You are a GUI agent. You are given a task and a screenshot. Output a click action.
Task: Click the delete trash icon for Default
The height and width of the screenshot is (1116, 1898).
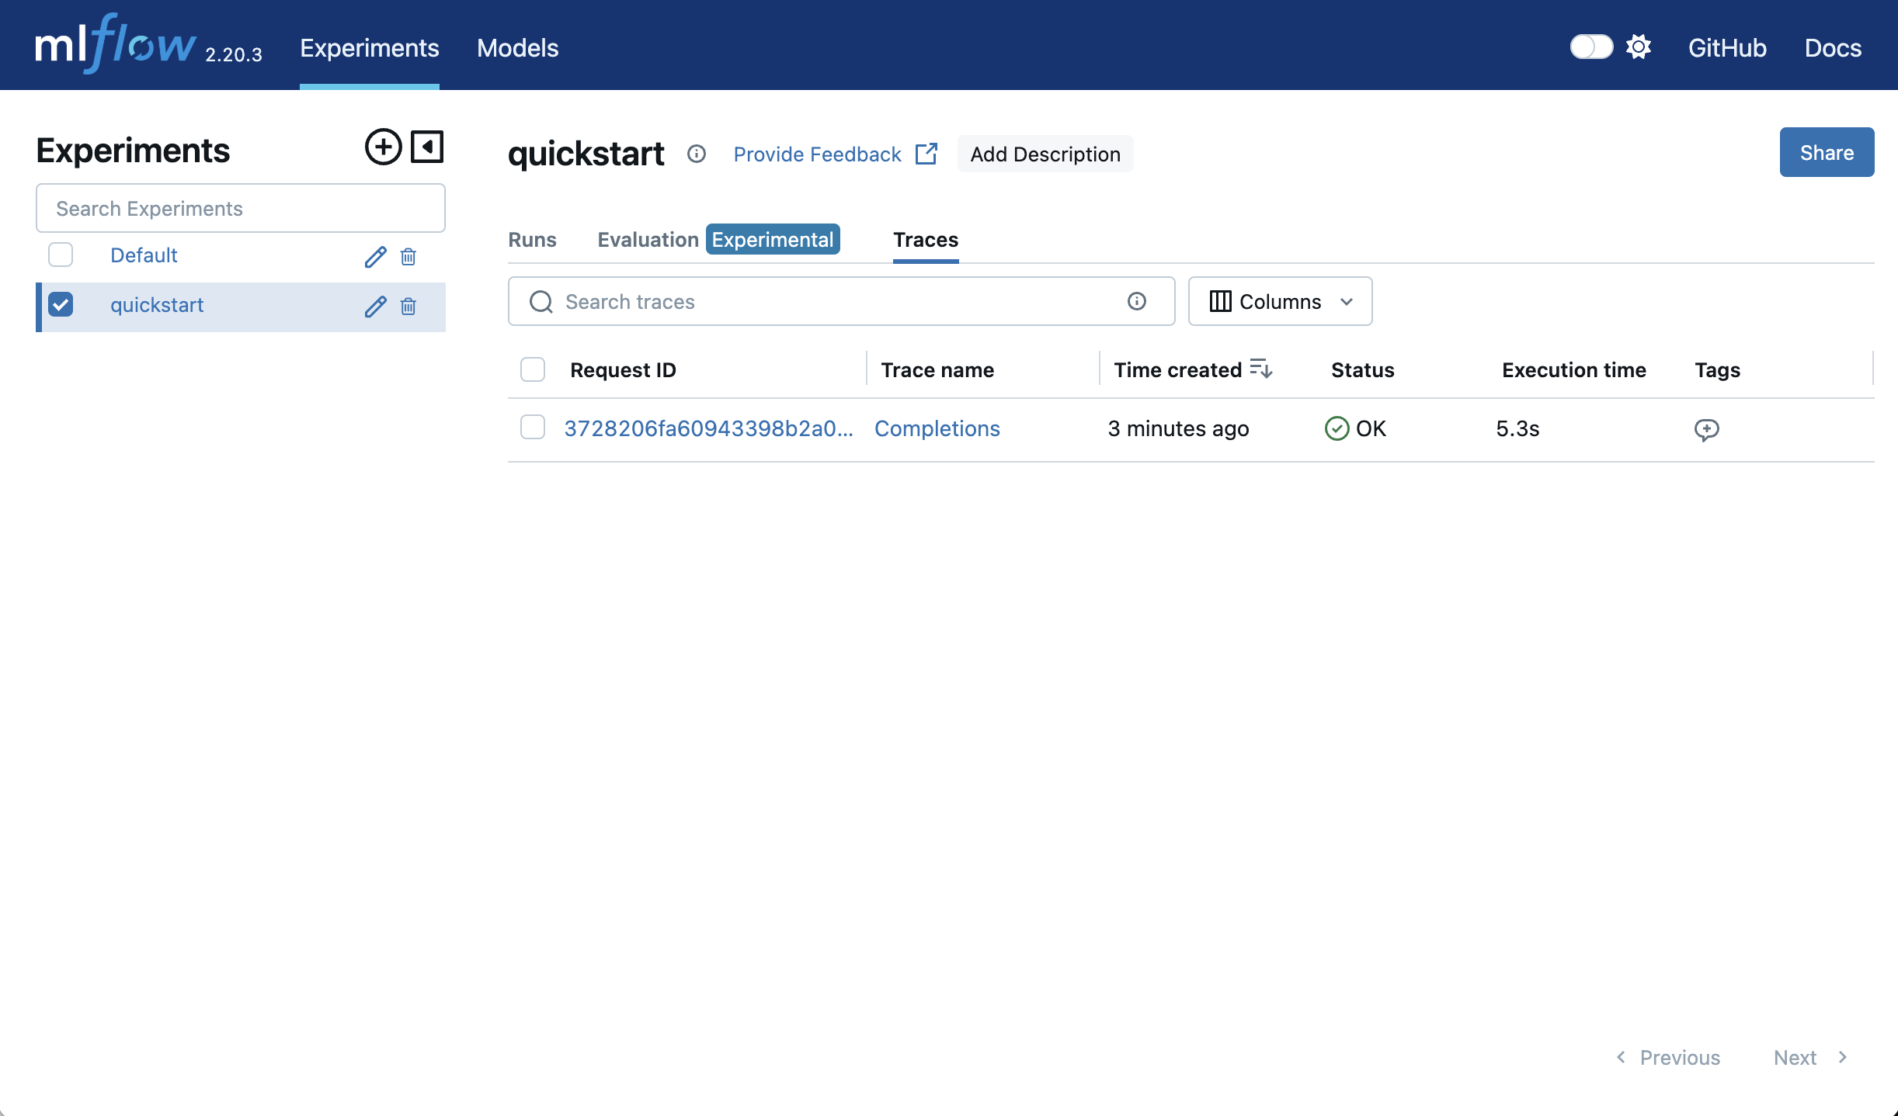[x=408, y=257]
